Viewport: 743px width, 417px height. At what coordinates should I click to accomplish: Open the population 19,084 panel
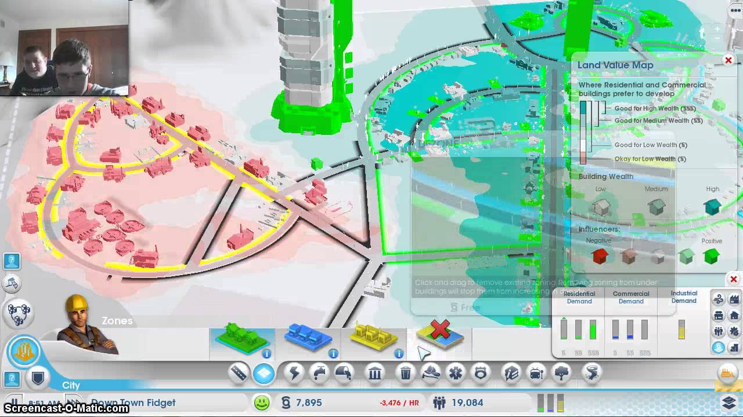point(458,403)
